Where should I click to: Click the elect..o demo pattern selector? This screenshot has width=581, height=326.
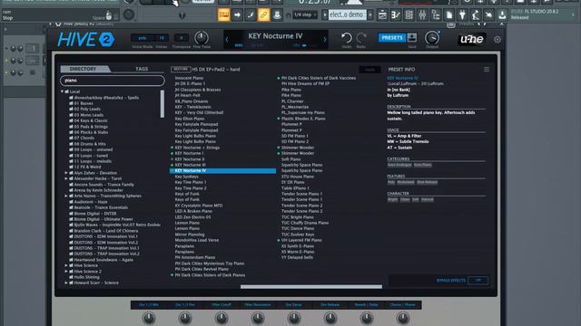pyautogui.click(x=347, y=14)
